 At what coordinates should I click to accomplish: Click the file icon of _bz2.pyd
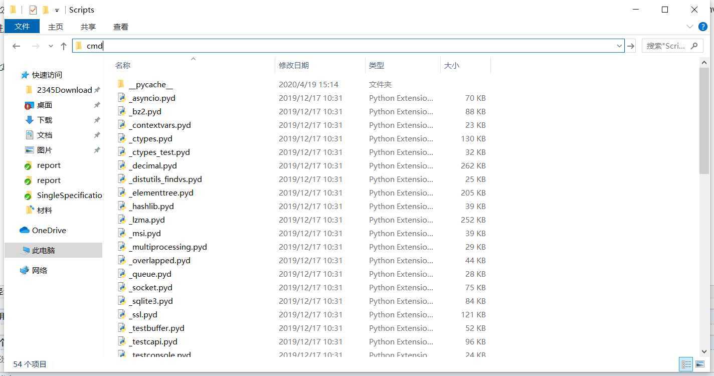(121, 111)
